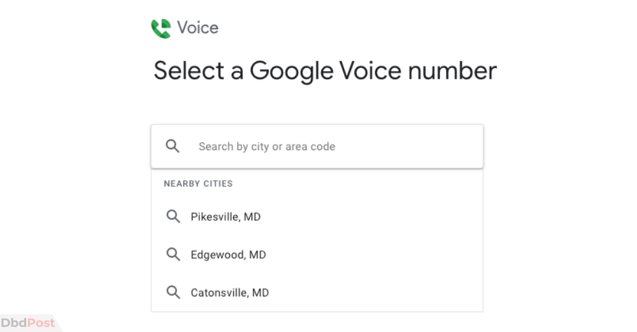Click the Pikesville city name text
This screenshot has height=332, width=637.
[215, 217]
